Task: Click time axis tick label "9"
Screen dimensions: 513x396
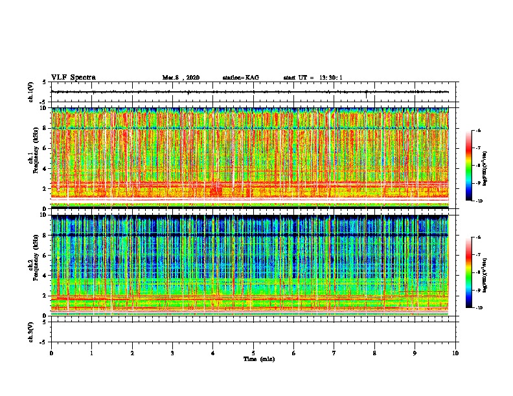Action: coord(415,353)
